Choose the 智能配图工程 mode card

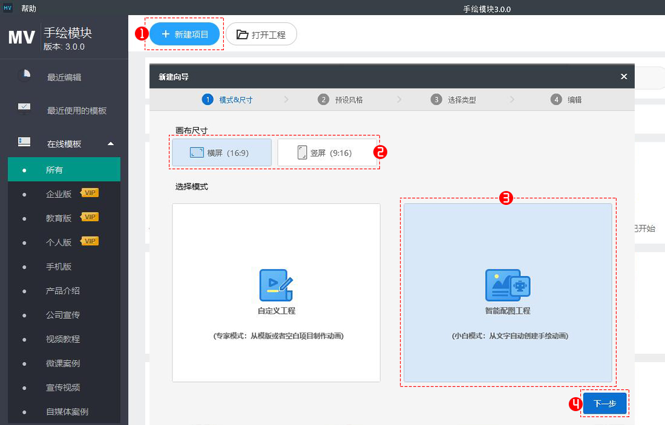tap(508, 292)
